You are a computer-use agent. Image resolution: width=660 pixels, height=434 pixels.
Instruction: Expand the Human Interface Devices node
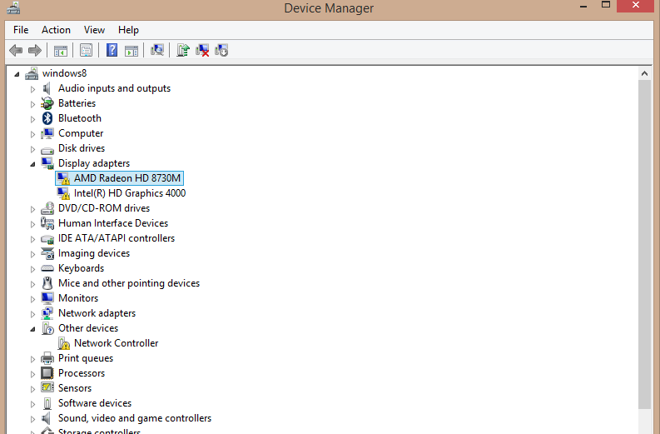pyautogui.click(x=32, y=224)
